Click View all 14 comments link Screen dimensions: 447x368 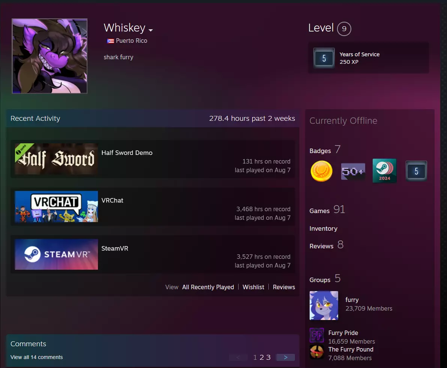(x=36, y=357)
